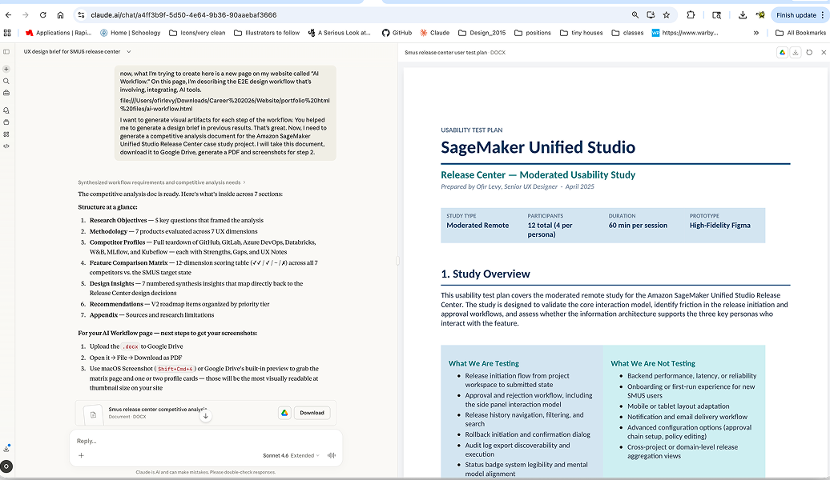
Task: Click the Finish update button
Action: tap(796, 14)
